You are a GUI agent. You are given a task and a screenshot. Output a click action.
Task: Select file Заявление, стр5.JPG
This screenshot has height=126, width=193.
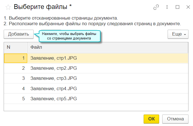pos(54,99)
